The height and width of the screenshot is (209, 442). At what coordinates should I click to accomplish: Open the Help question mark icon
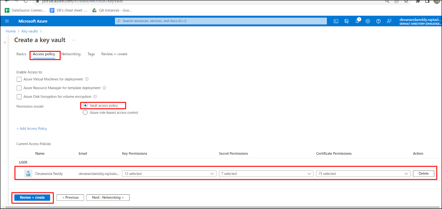[378, 21]
